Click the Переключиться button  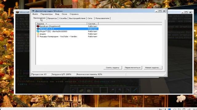click(x=132, y=68)
